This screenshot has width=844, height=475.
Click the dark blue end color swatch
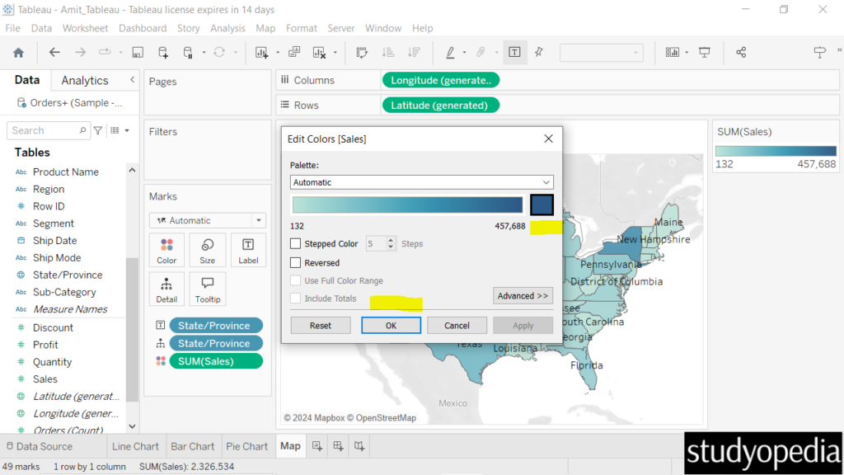(542, 205)
